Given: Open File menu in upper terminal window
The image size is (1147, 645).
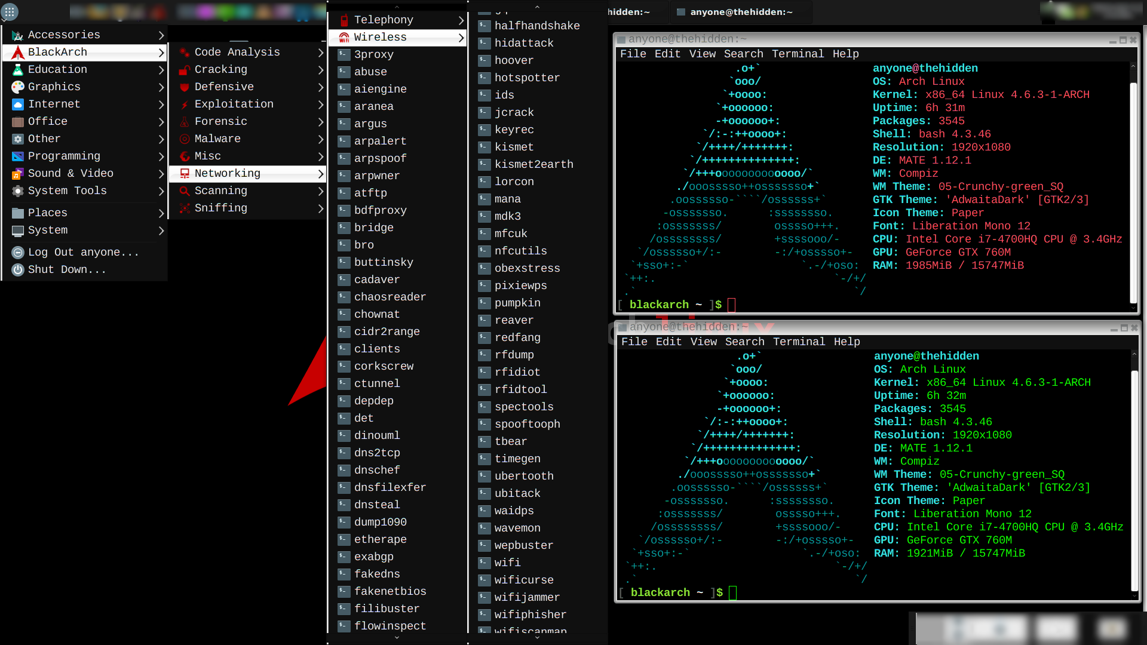Looking at the screenshot, I should tap(633, 54).
